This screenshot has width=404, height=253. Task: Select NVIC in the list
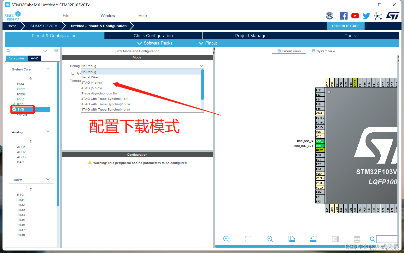point(21,99)
